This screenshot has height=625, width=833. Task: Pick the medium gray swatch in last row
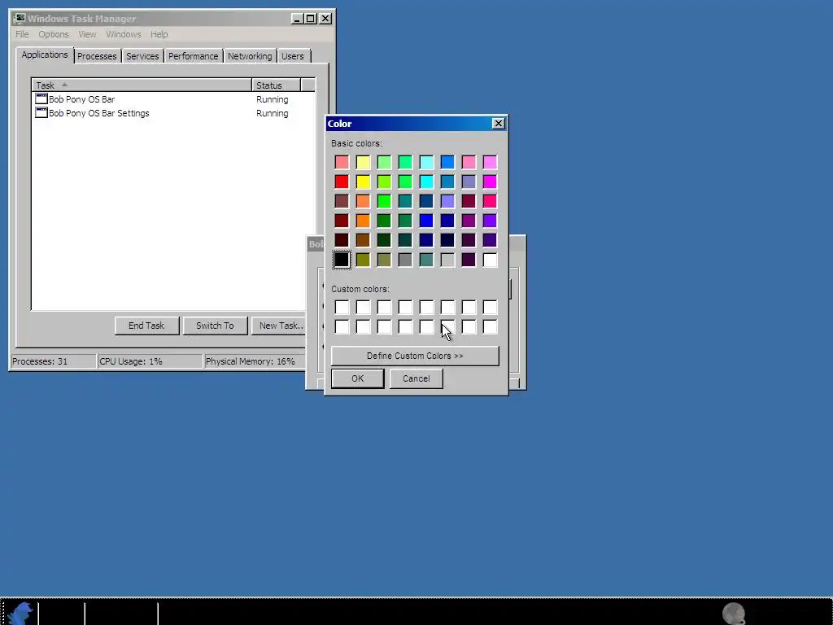click(x=405, y=260)
